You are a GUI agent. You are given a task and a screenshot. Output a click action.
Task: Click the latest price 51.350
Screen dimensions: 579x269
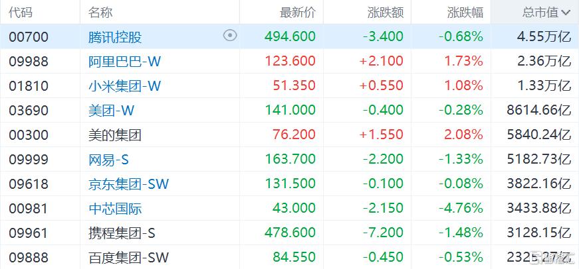pos(294,85)
